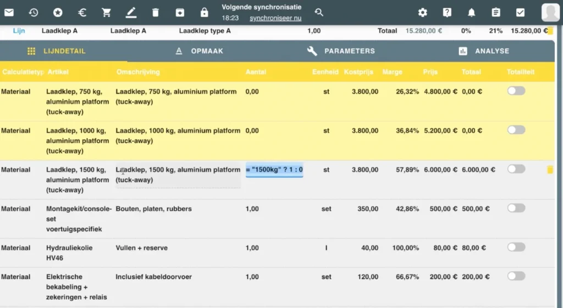Click the '21%' VAT value
The height and width of the screenshot is (308, 563).
[495, 31]
